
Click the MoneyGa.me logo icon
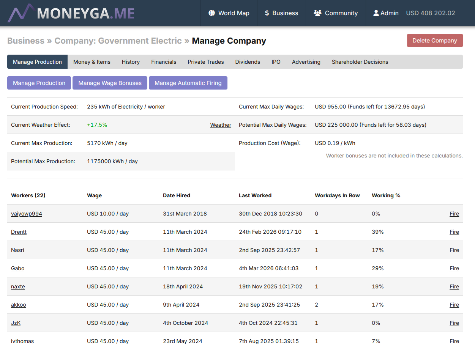(21, 13)
